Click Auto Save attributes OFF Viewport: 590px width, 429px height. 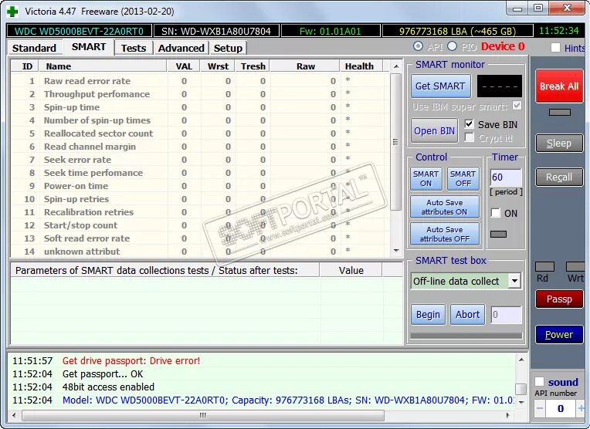tap(444, 234)
